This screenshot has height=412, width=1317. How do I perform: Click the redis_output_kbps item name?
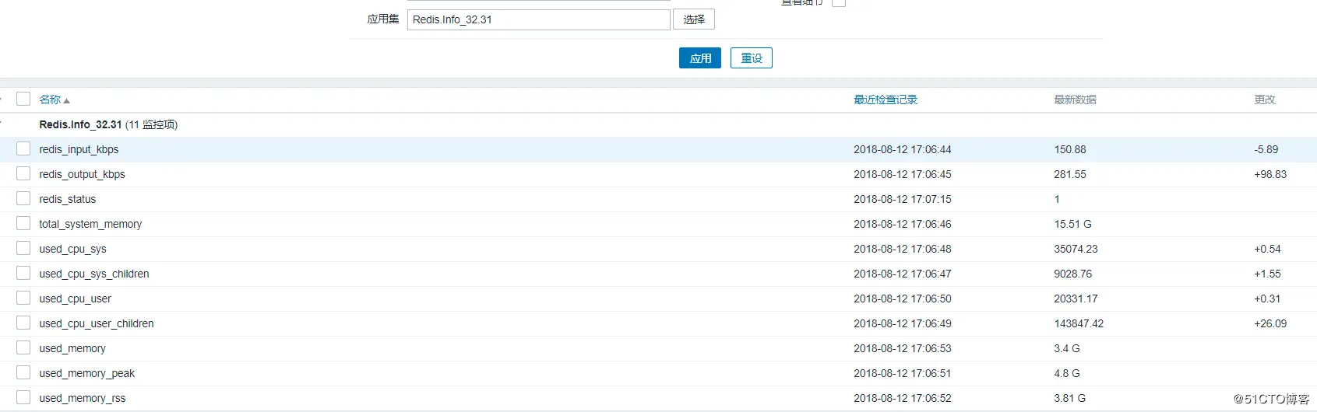click(82, 174)
